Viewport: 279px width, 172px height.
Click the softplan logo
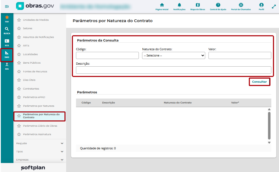33,168
